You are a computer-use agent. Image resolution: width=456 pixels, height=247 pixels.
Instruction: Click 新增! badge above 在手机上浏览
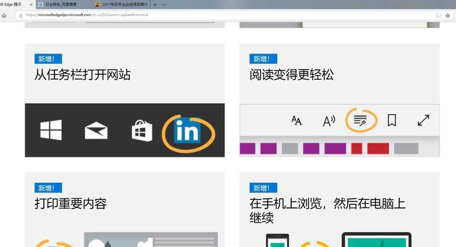[263, 188]
